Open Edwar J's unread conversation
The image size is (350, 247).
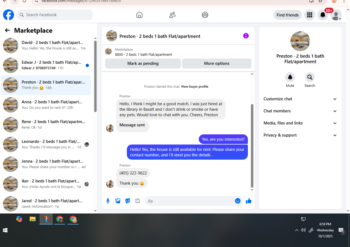pos(46,65)
